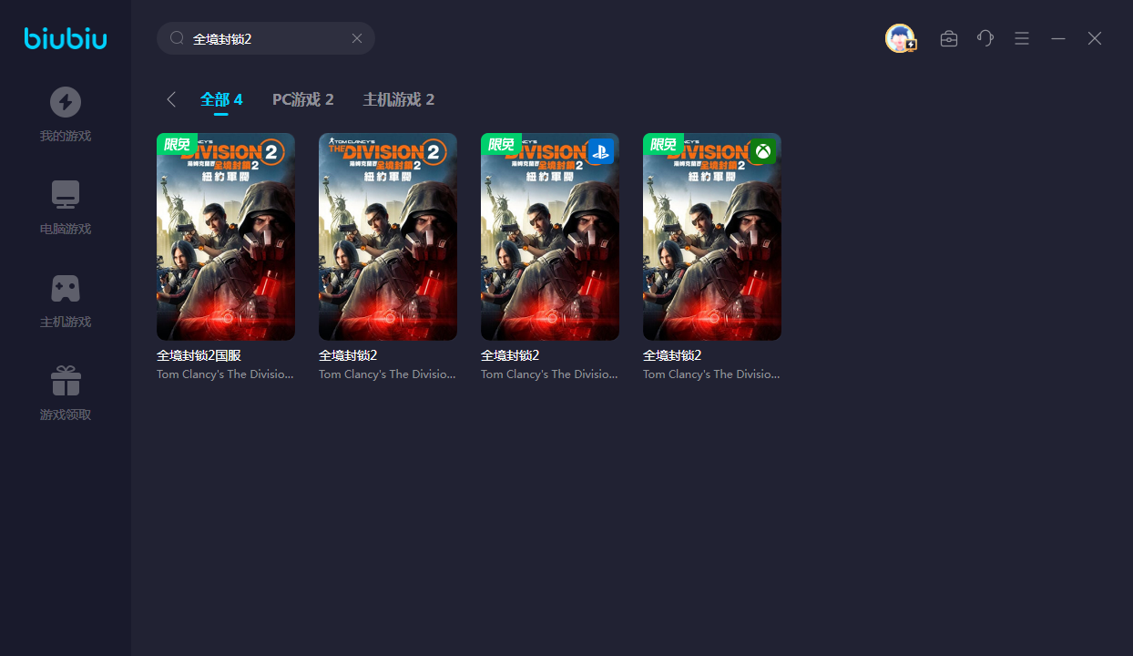Select Xbox version of 全境封锁2 cover

[712, 237]
